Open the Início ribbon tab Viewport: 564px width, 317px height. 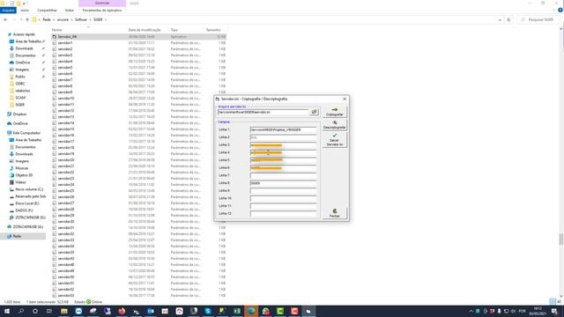25,11
